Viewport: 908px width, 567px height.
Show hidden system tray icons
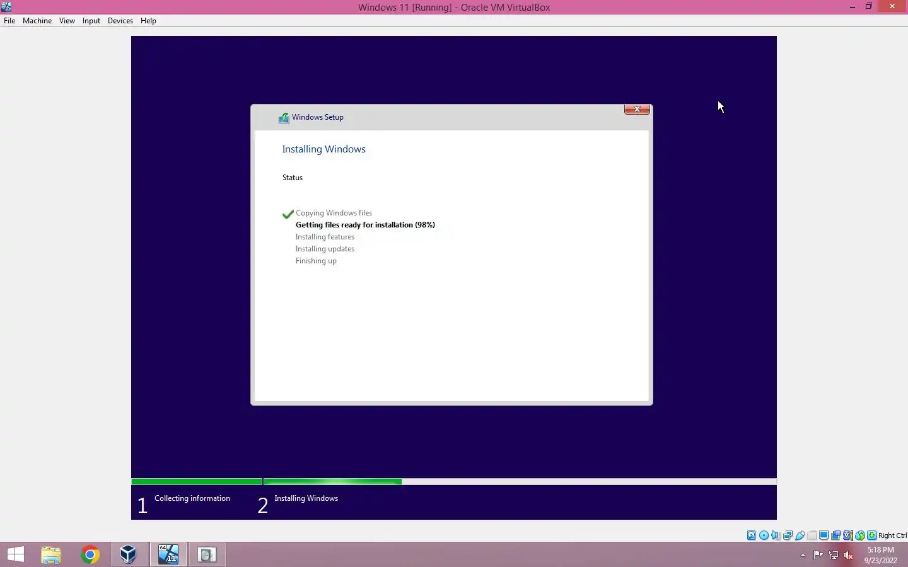click(x=803, y=555)
